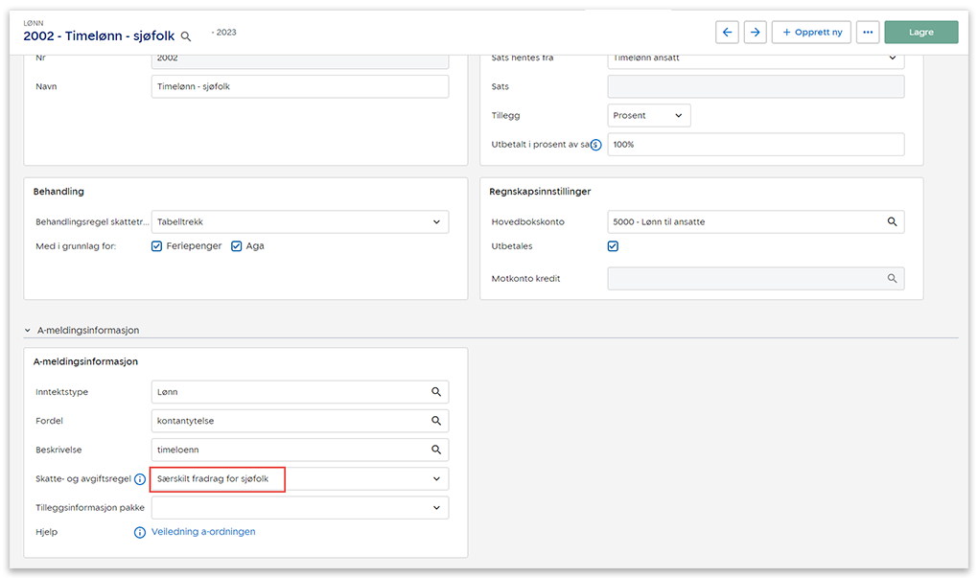Click the Lagre button
978x578 pixels.
pyautogui.click(x=920, y=32)
